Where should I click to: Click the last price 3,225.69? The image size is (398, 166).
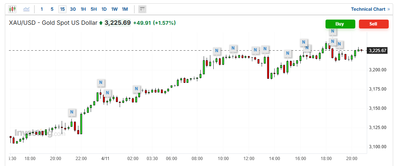[x=117, y=23]
